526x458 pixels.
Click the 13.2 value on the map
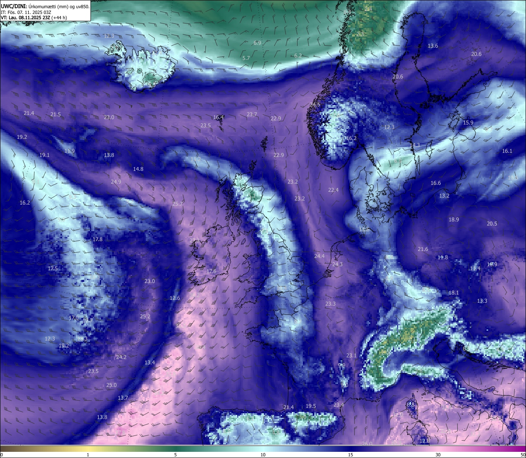(x=444, y=196)
